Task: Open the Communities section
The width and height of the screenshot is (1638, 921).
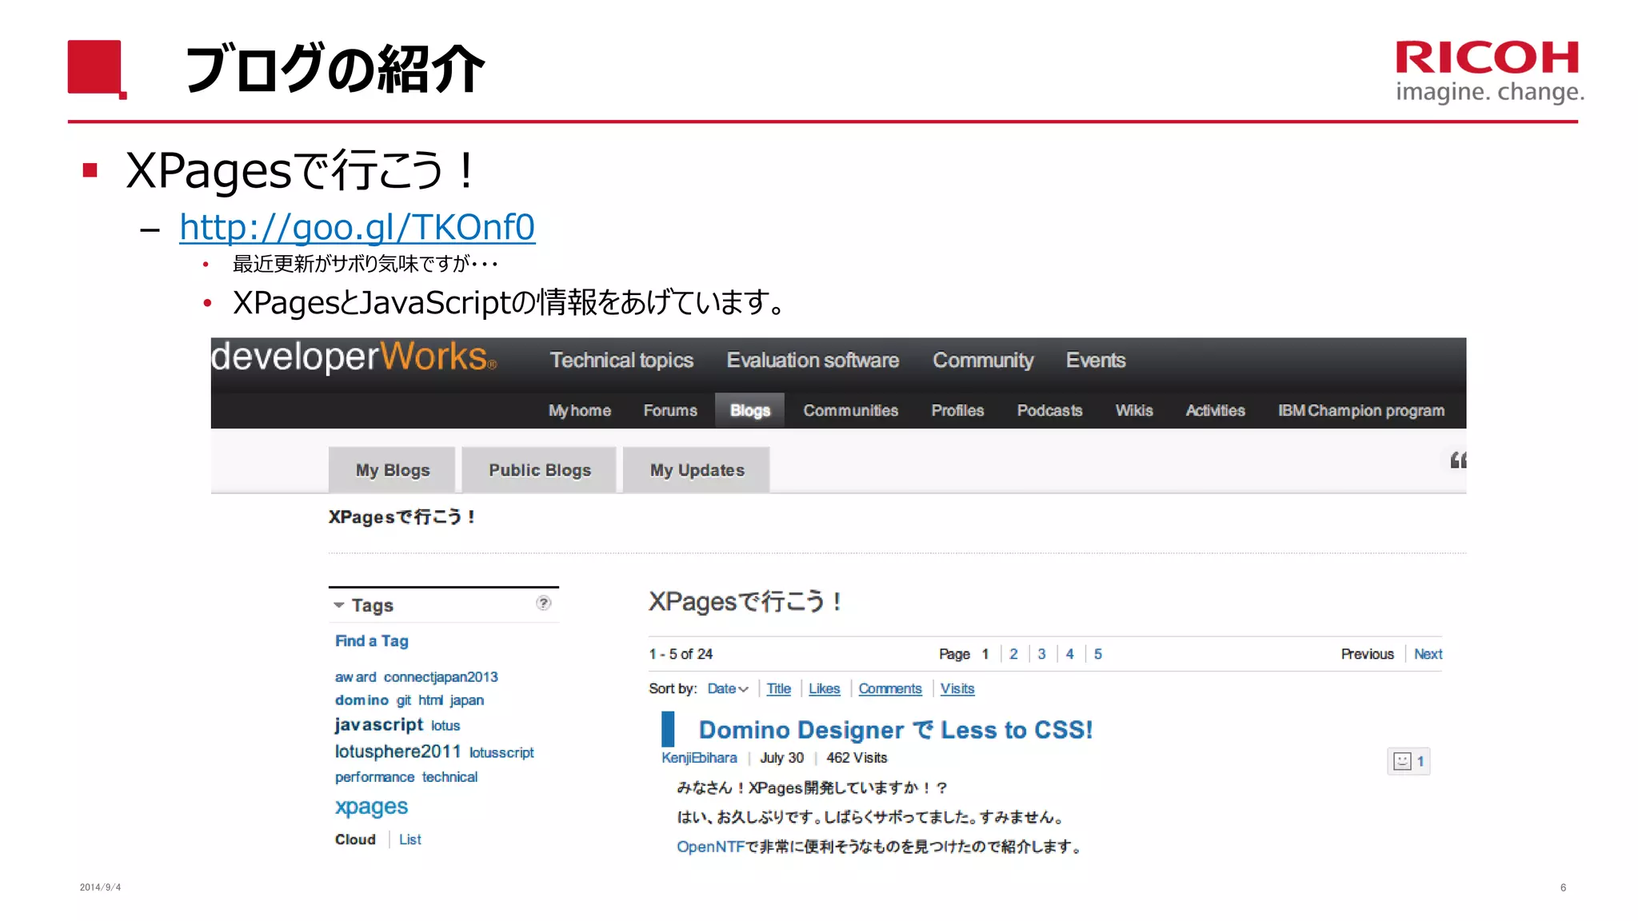Action: click(851, 411)
